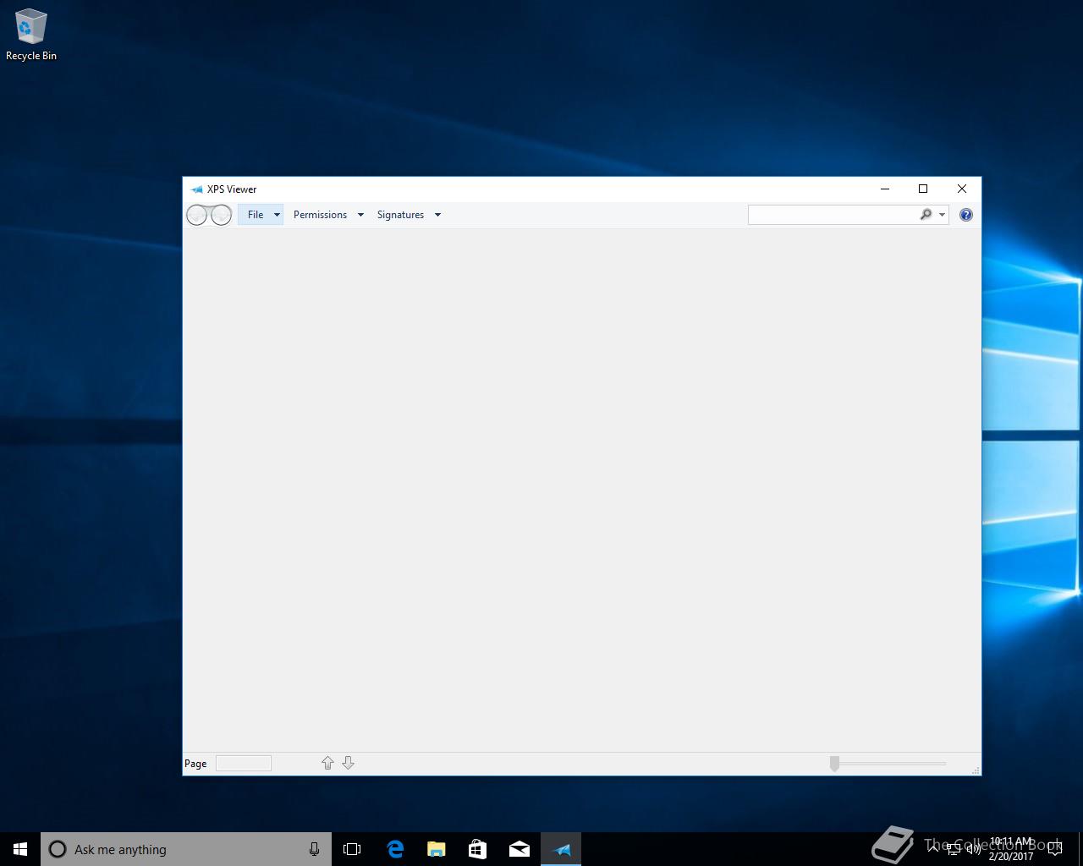Open the Signatures menu

click(x=400, y=215)
